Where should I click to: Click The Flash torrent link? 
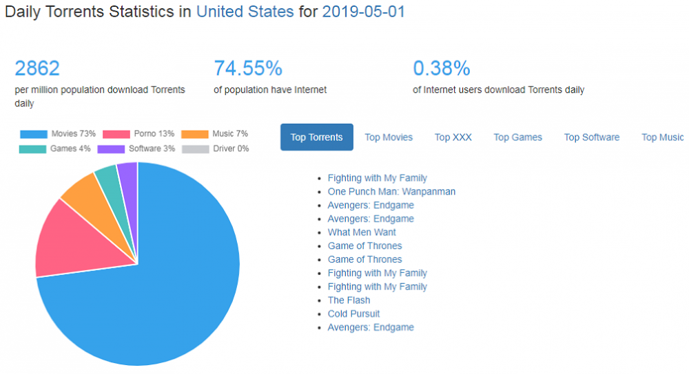coord(349,300)
